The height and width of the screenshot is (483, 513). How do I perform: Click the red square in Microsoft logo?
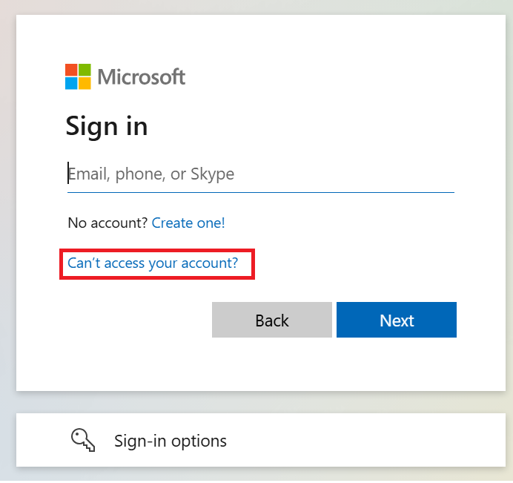[x=71, y=70]
